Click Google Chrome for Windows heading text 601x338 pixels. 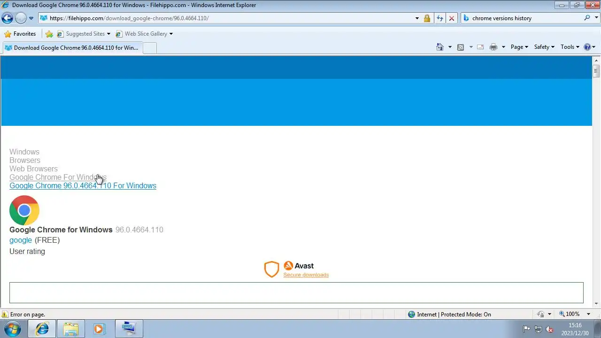pos(61,230)
